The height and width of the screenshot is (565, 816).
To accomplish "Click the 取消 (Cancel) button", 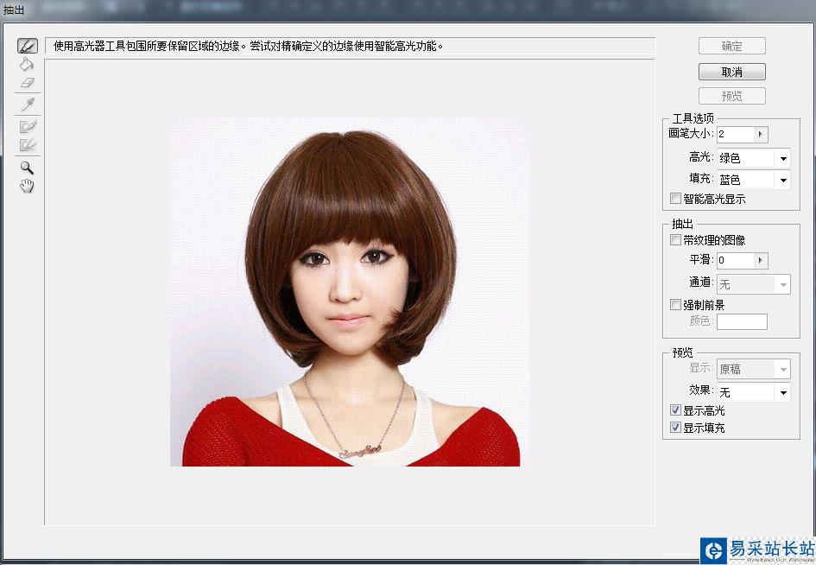I will (x=731, y=72).
